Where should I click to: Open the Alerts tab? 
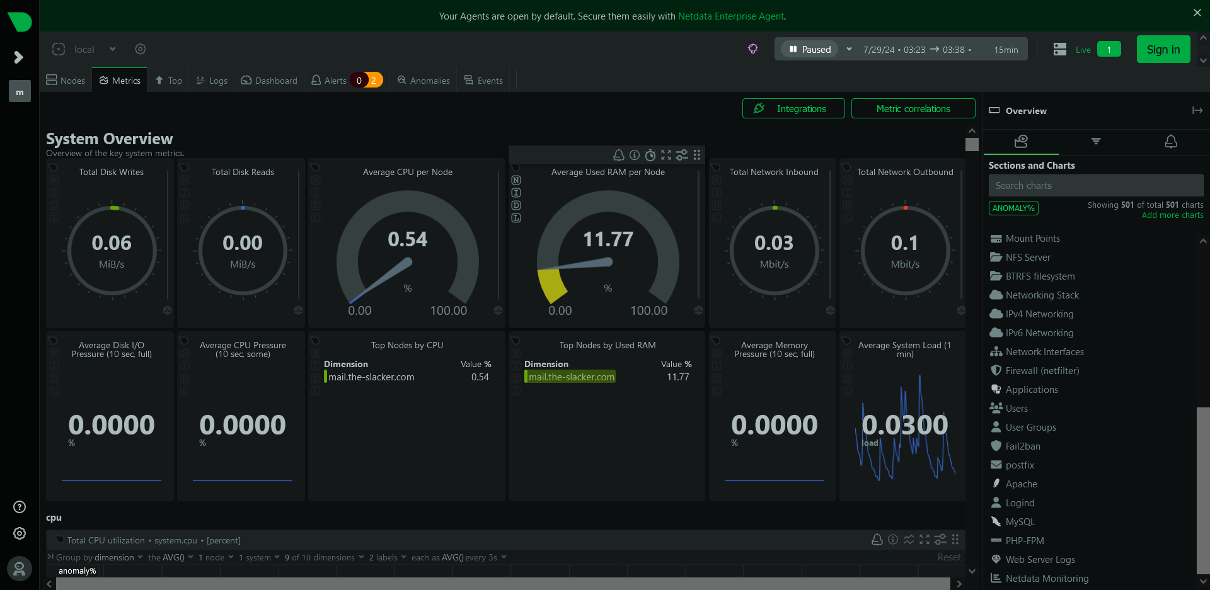[x=347, y=81]
